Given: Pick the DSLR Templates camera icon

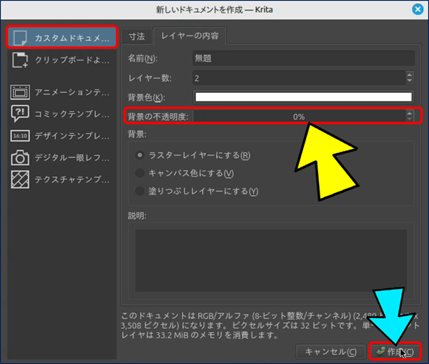Looking at the screenshot, I should (20, 158).
